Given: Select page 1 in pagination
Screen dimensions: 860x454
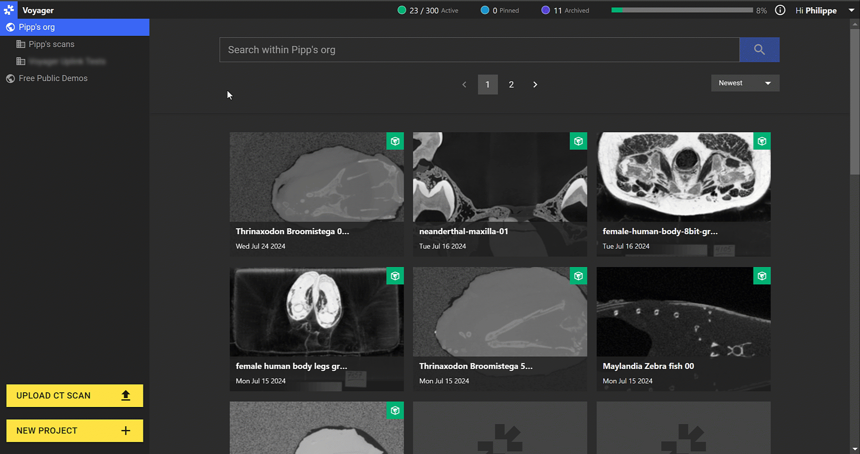Looking at the screenshot, I should (488, 85).
